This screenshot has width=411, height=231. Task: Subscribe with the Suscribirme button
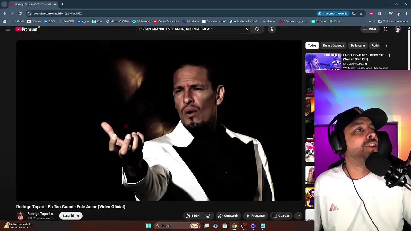tap(71, 216)
